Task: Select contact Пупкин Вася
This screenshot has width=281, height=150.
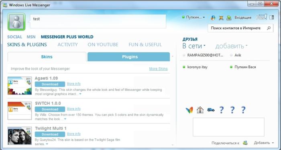Action: click(x=245, y=67)
